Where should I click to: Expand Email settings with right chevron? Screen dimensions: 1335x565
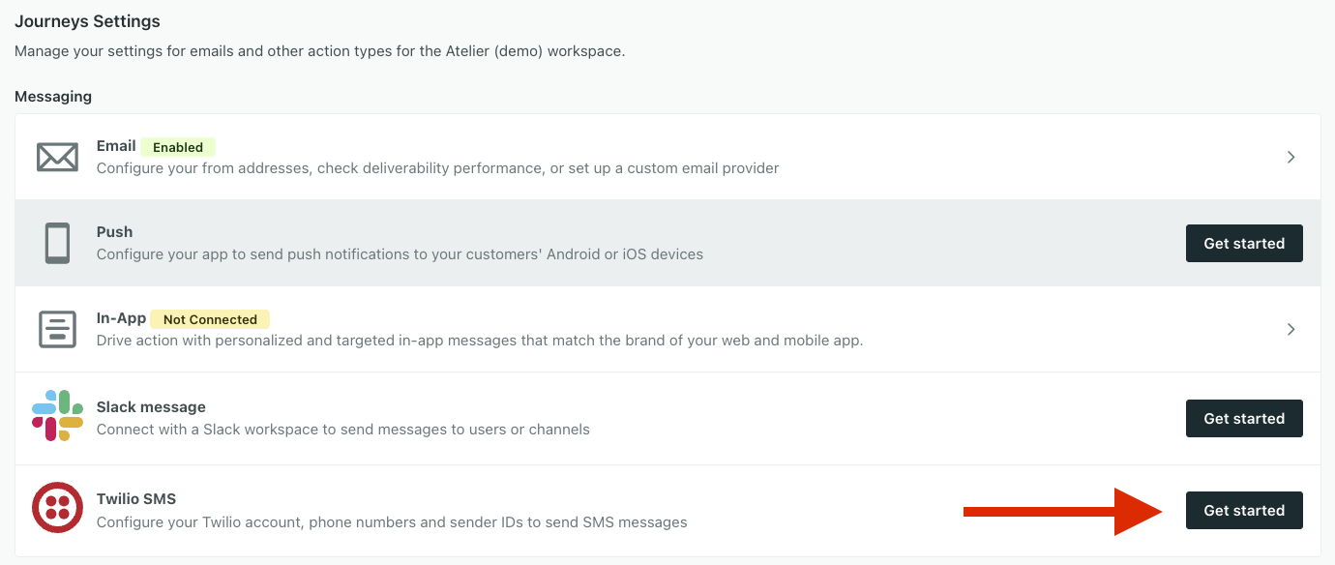click(x=1291, y=157)
